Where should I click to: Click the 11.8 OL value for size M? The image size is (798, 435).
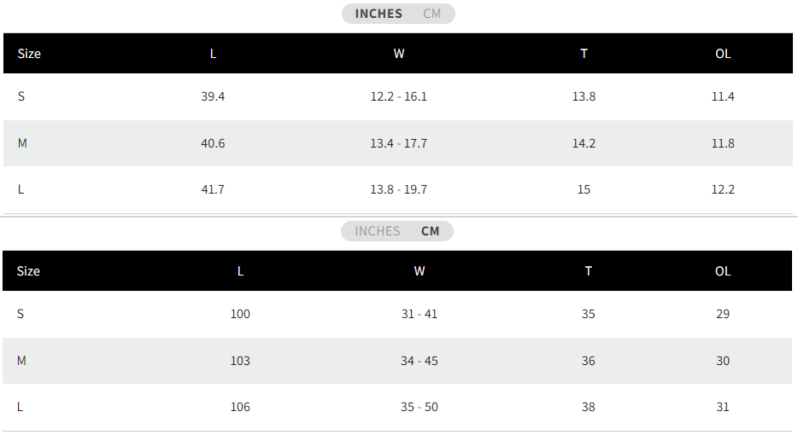click(723, 143)
